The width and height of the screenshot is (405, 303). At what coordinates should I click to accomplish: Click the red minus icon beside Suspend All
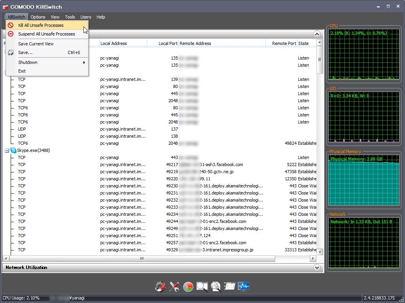click(11, 34)
